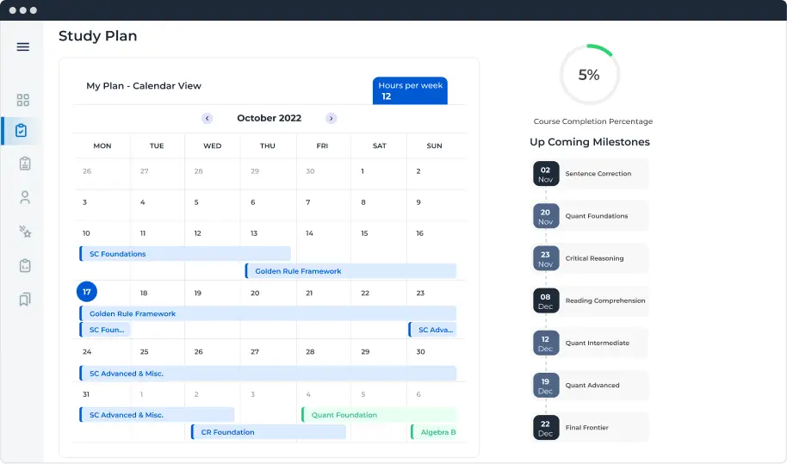The height and width of the screenshot is (464, 787).
Task: Click the Up Coming Milestones heading
Action: 590,142
